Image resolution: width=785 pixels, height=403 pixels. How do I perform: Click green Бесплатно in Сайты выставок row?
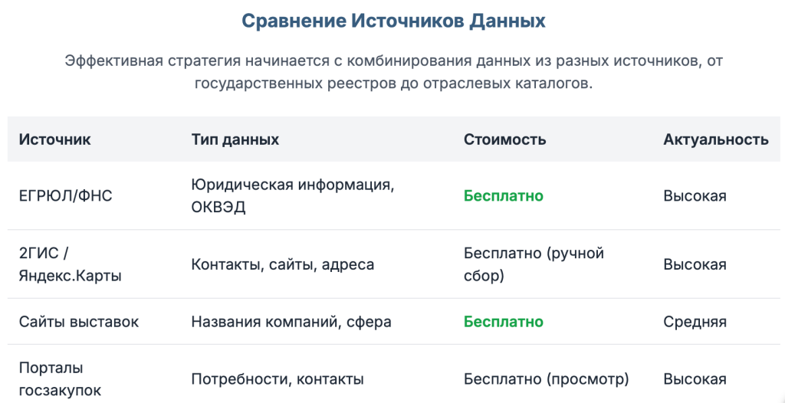tap(503, 321)
